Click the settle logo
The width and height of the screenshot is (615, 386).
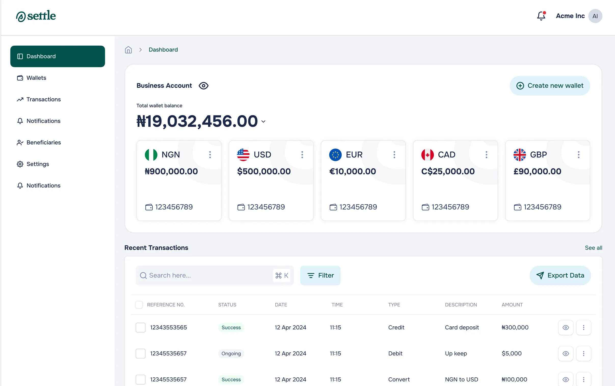pos(36,16)
